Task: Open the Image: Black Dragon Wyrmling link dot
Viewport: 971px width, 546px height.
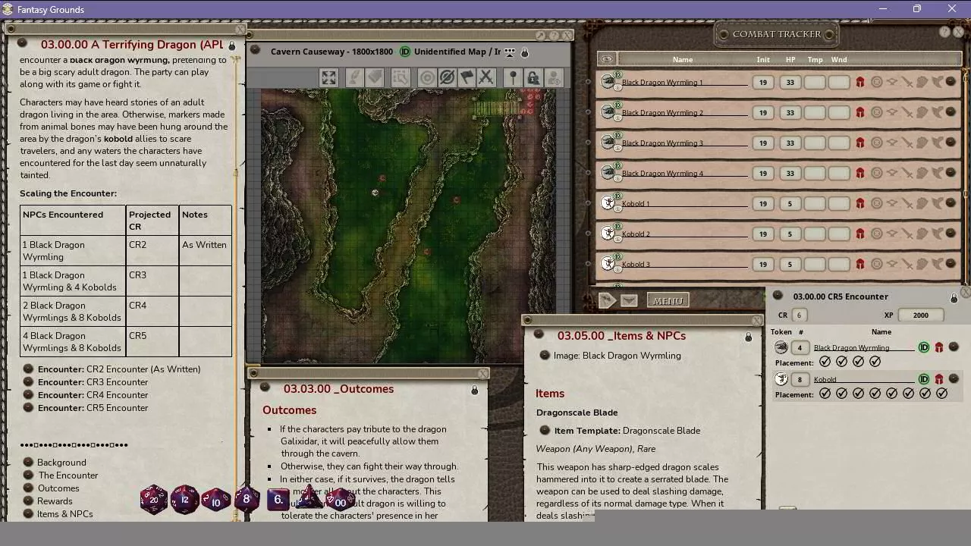Action: (545, 356)
